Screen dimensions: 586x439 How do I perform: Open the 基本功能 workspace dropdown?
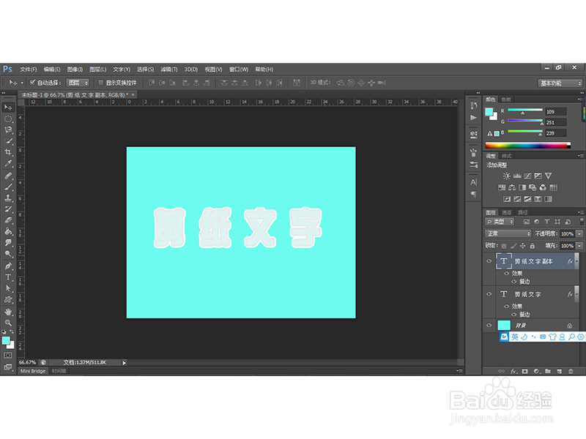(x=560, y=83)
